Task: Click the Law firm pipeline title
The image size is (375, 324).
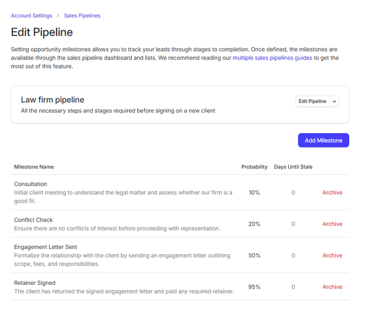Action: tap(52, 100)
